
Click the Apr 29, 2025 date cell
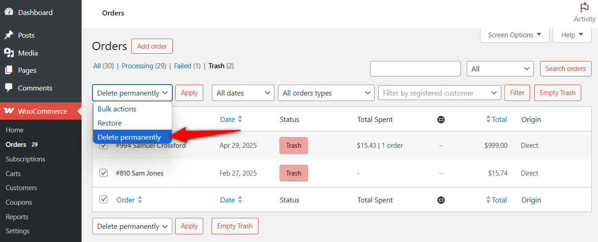pyautogui.click(x=238, y=146)
